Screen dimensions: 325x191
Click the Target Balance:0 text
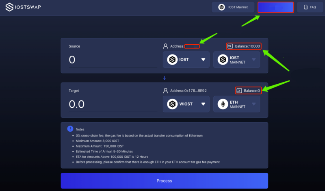coord(252,91)
